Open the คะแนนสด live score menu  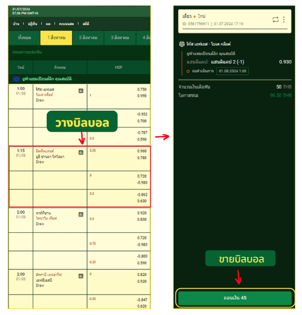(66, 24)
